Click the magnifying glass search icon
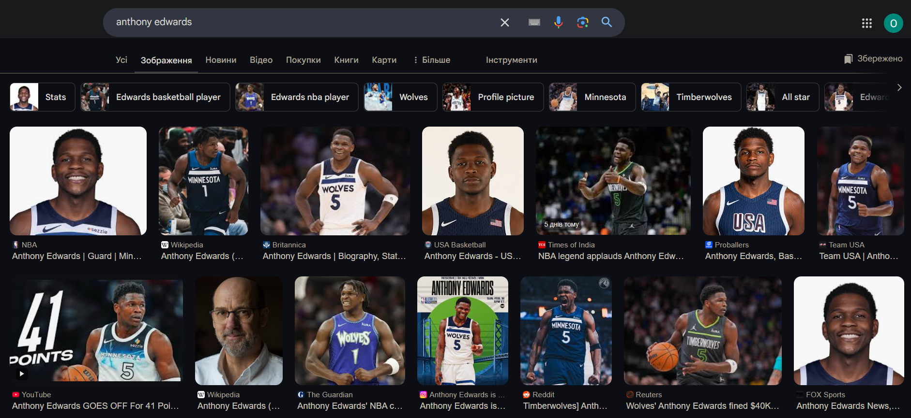 (607, 22)
